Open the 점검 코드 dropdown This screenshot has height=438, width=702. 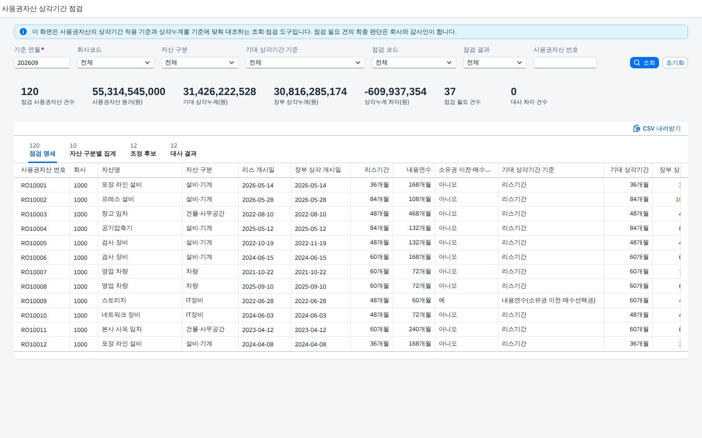point(414,63)
